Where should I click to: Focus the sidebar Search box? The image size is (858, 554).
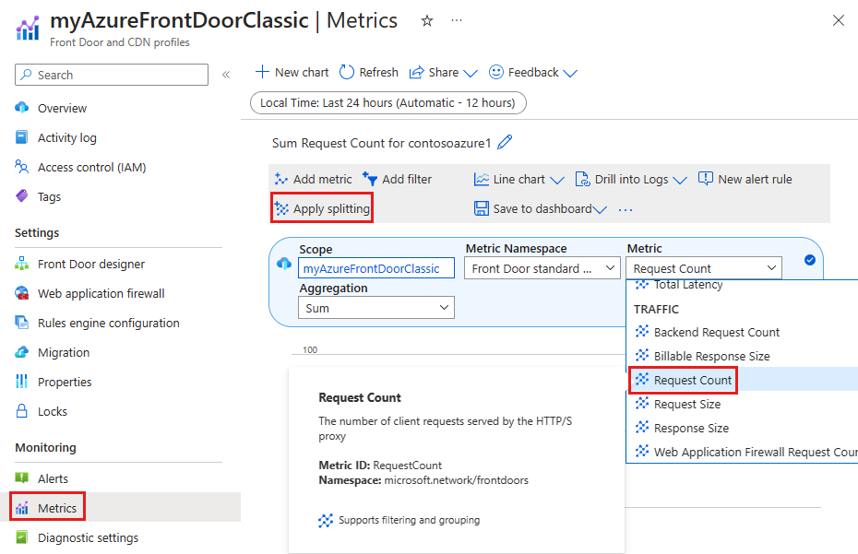tap(112, 75)
